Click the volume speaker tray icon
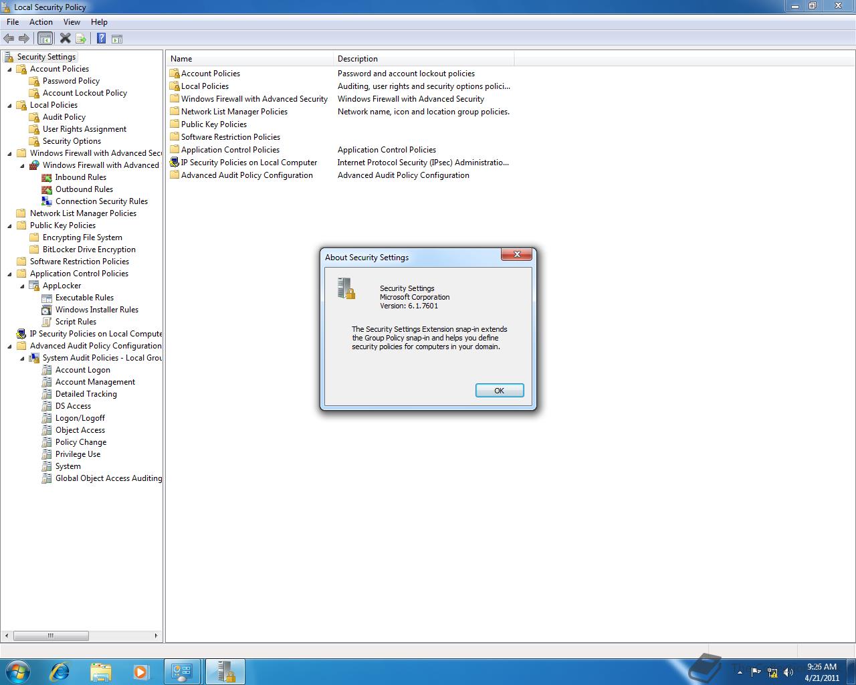Screen dimensions: 856x685 point(788,672)
